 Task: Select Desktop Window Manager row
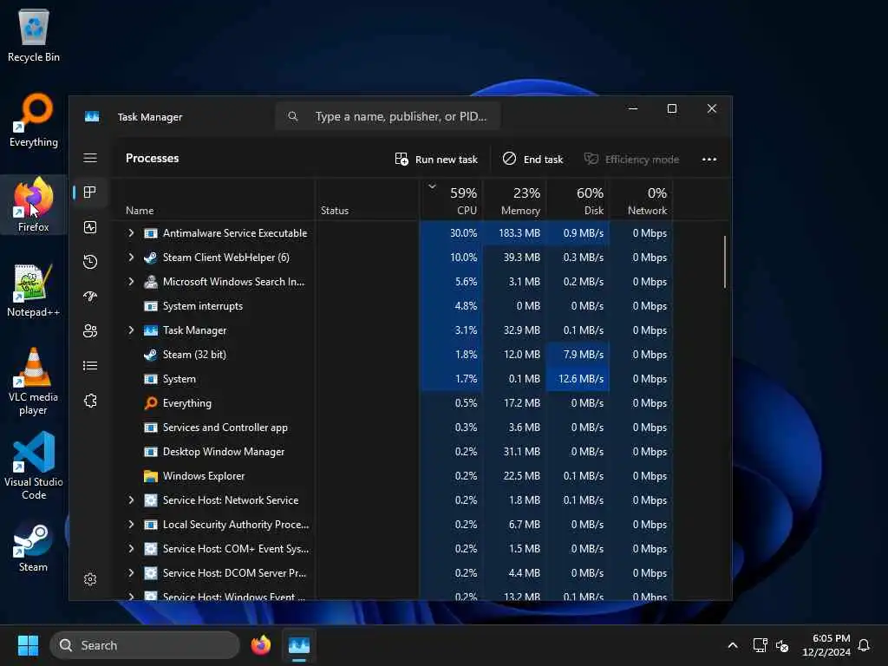[393, 452]
